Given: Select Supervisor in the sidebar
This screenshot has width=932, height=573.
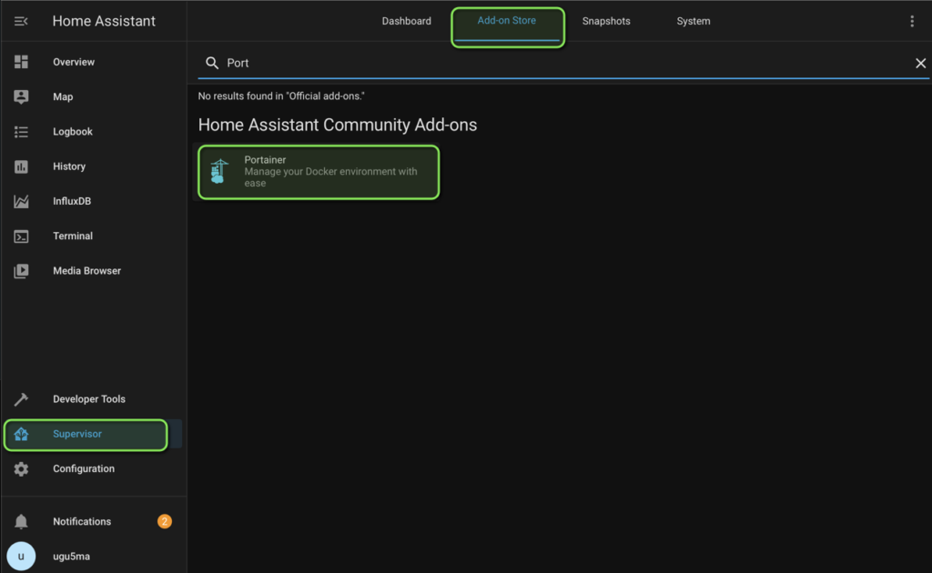Looking at the screenshot, I should [92, 434].
